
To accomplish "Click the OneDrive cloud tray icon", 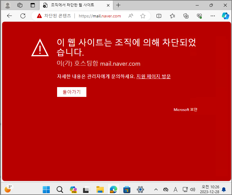I will tap(166, 189).
